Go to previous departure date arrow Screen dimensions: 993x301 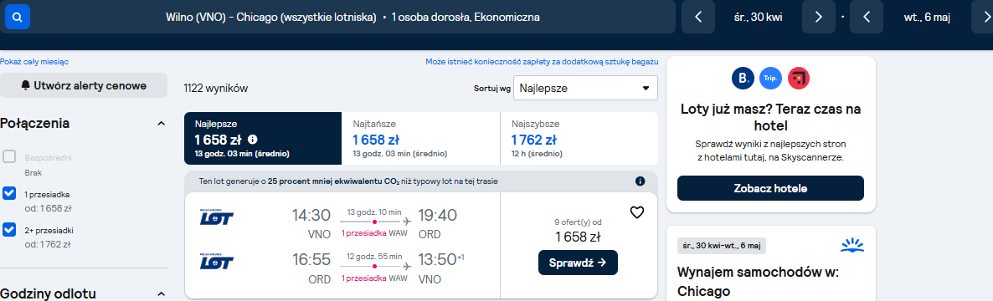[698, 17]
